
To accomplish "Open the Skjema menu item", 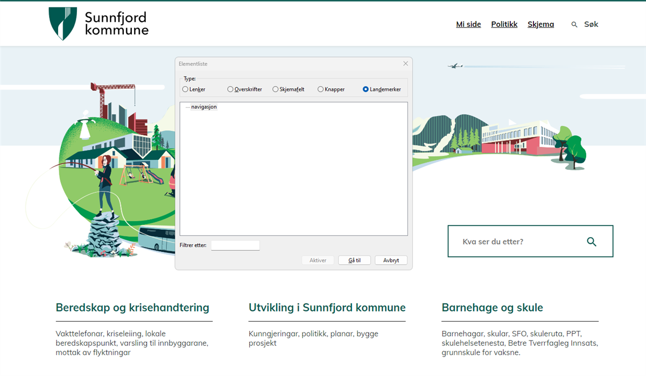I will (x=540, y=24).
